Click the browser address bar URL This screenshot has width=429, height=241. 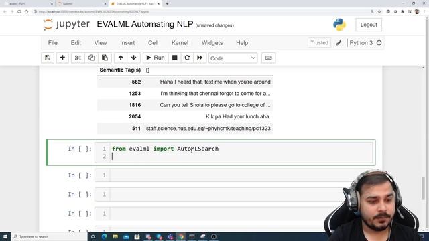point(94,12)
